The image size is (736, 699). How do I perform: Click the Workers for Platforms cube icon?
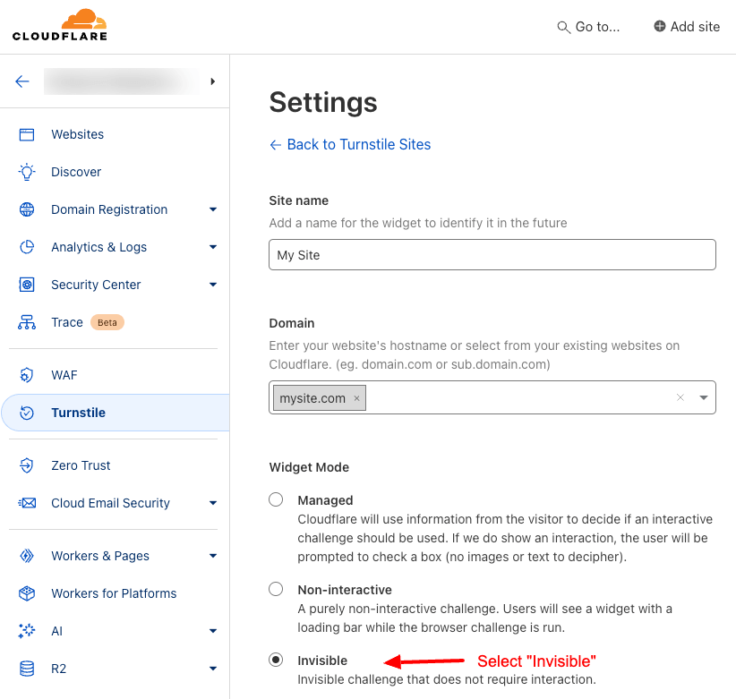click(27, 593)
